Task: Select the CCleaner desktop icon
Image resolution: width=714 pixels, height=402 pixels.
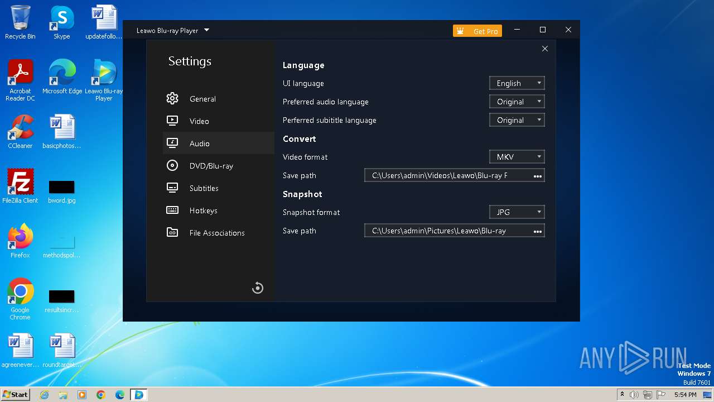Action: pyautogui.click(x=20, y=132)
